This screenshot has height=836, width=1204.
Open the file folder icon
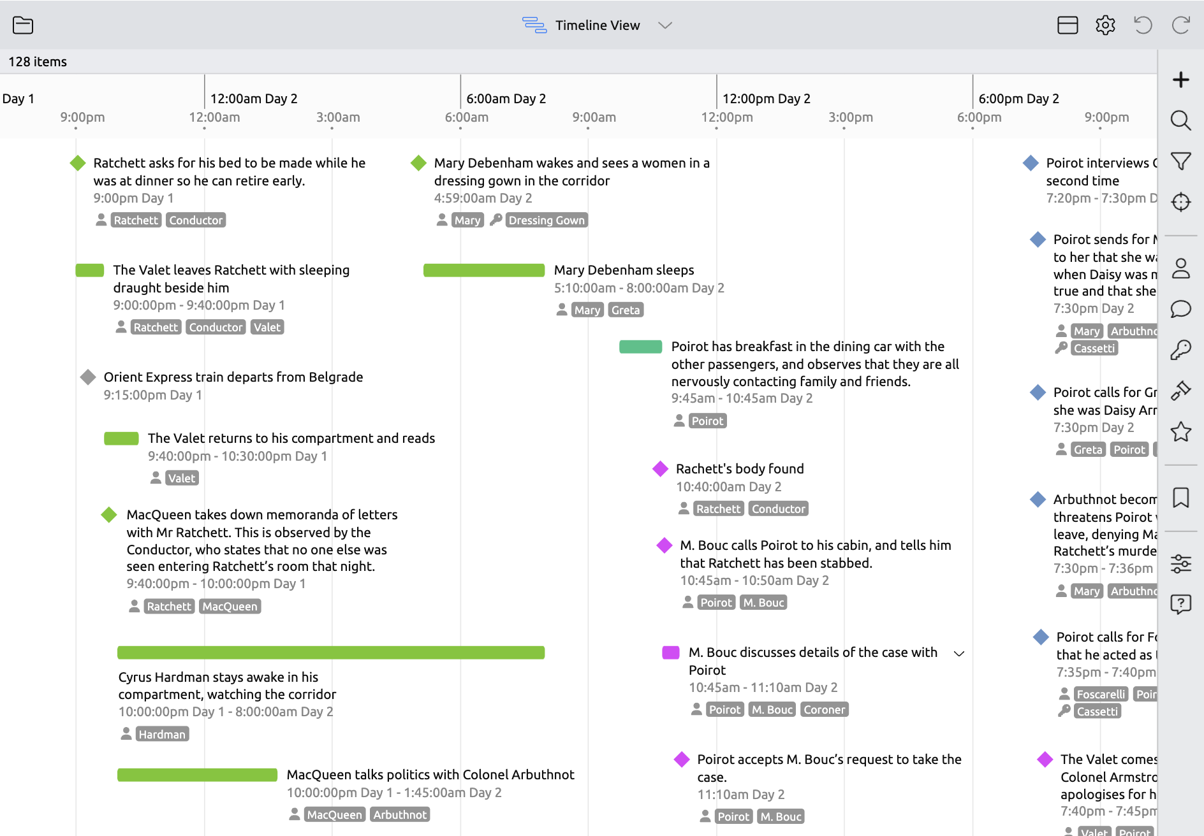[x=23, y=25]
